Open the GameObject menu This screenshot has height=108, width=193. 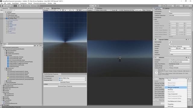pyautogui.click(x=15, y=3)
